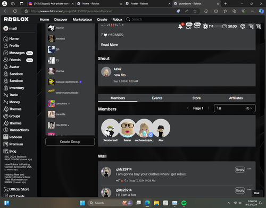Open the AK47 shout author name
266x208 pixels.
tap(118, 69)
